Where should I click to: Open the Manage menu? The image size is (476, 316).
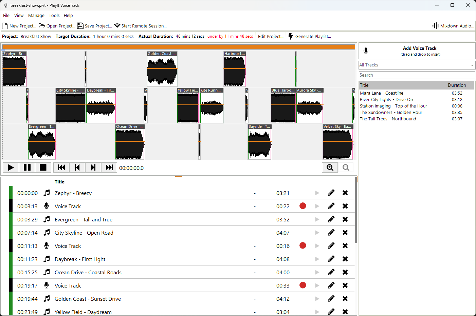coord(36,15)
